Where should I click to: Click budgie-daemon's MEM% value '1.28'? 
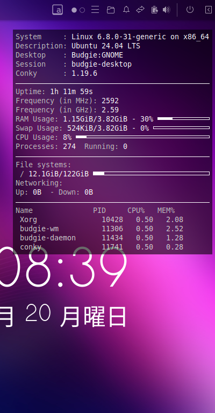pyautogui.click(x=175, y=238)
